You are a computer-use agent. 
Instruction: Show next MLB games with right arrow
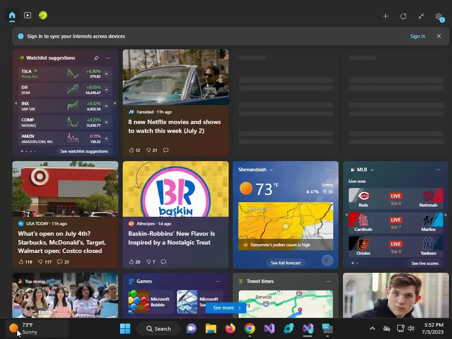point(446,215)
